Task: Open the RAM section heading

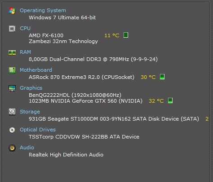Action: pos(25,52)
